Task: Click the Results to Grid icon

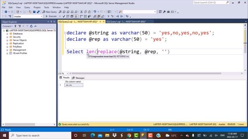Action: [x=98, y=16]
